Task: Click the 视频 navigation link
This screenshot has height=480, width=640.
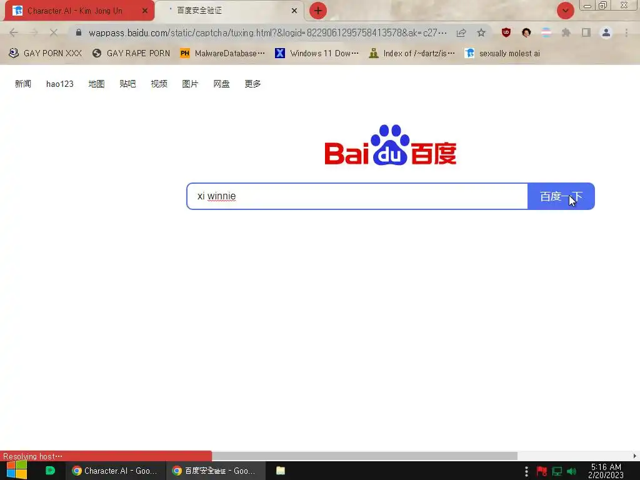Action: [x=159, y=84]
